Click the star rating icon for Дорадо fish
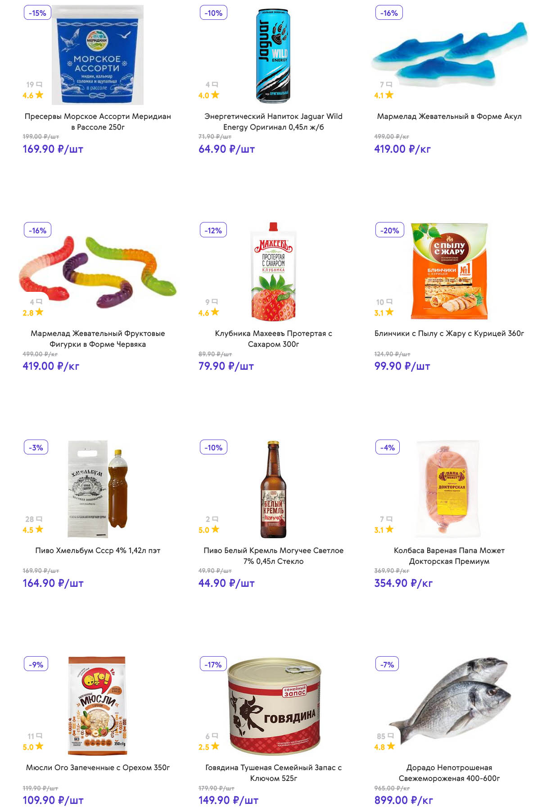 pyautogui.click(x=391, y=746)
